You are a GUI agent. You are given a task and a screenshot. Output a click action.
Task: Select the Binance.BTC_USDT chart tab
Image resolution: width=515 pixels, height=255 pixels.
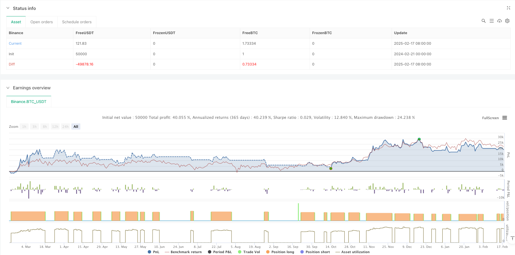tap(29, 102)
